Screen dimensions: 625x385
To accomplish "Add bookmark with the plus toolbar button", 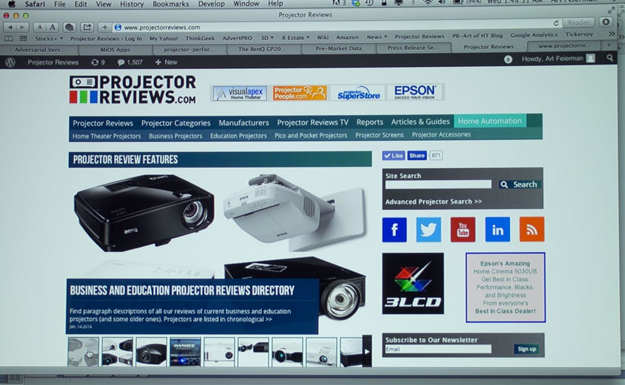I will (x=104, y=27).
